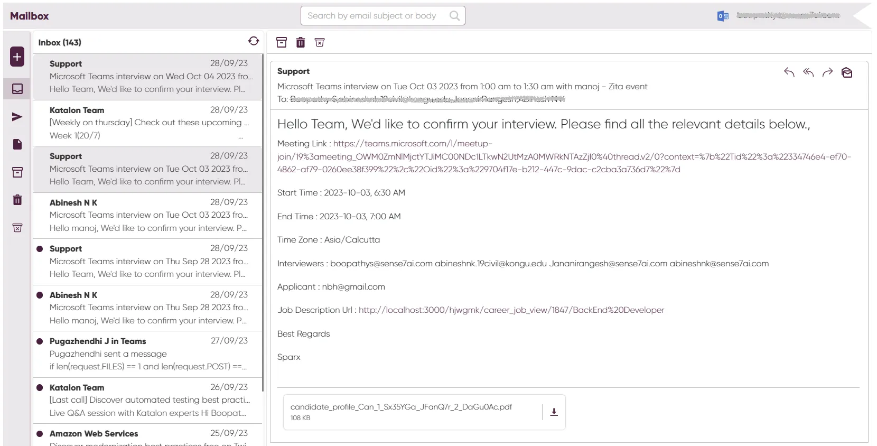Click the Applicant nbh@gmail.com line
This screenshot has height=446, width=877.
click(x=331, y=287)
